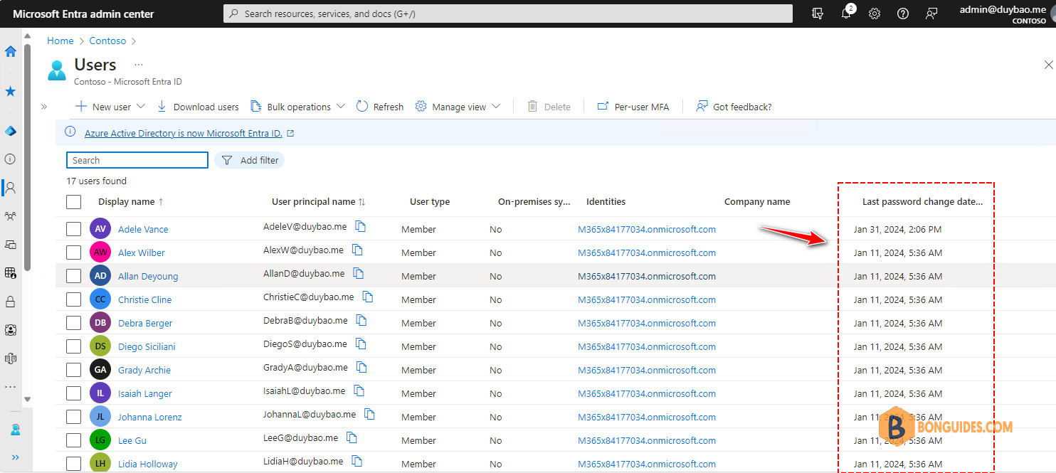Open Home icon in left sidebar

(x=11, y=51)
